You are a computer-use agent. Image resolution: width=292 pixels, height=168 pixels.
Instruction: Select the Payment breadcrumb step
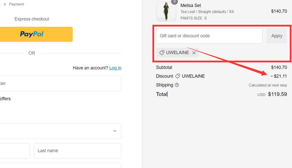[x=16, y=4]
